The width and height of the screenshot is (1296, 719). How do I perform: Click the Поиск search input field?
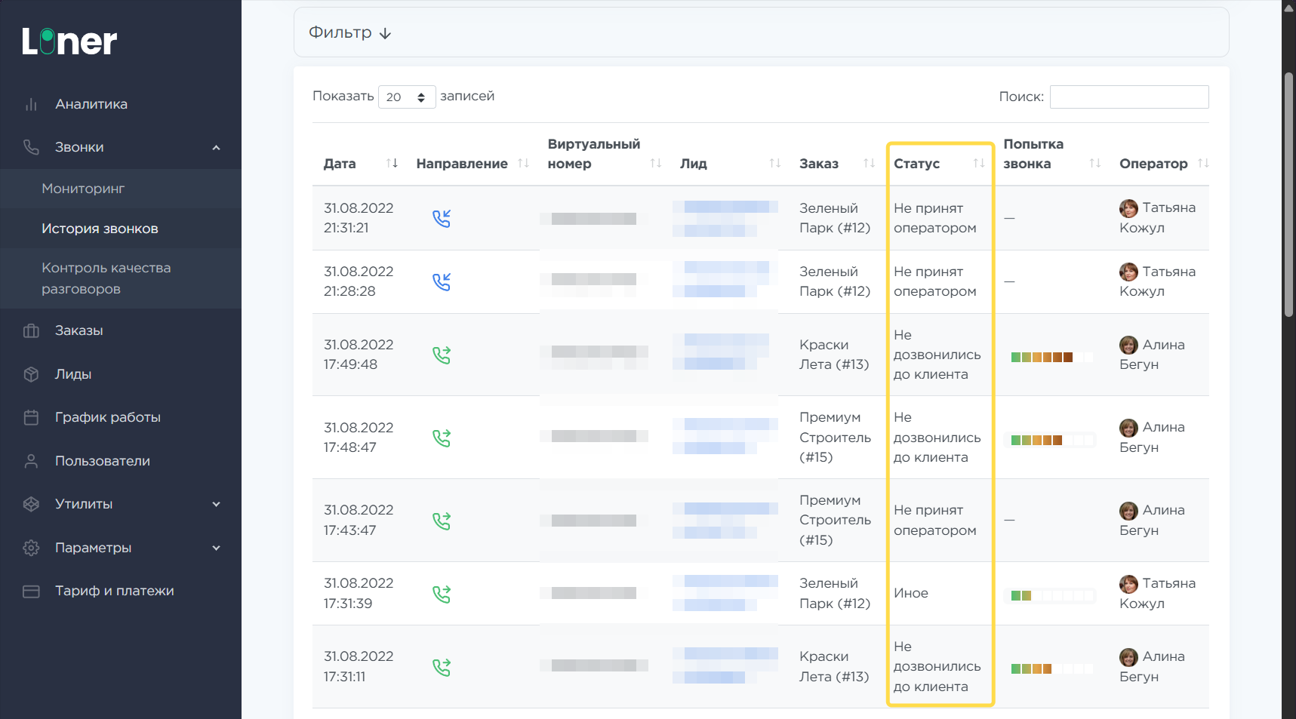tap(1128, 97)
